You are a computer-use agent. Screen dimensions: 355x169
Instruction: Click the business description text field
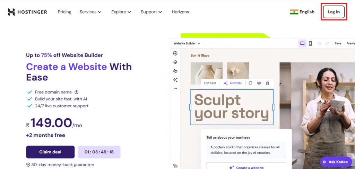tap(246, 150)
